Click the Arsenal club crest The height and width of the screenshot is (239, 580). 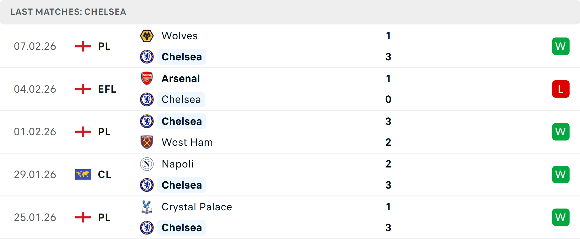(147, 78)
